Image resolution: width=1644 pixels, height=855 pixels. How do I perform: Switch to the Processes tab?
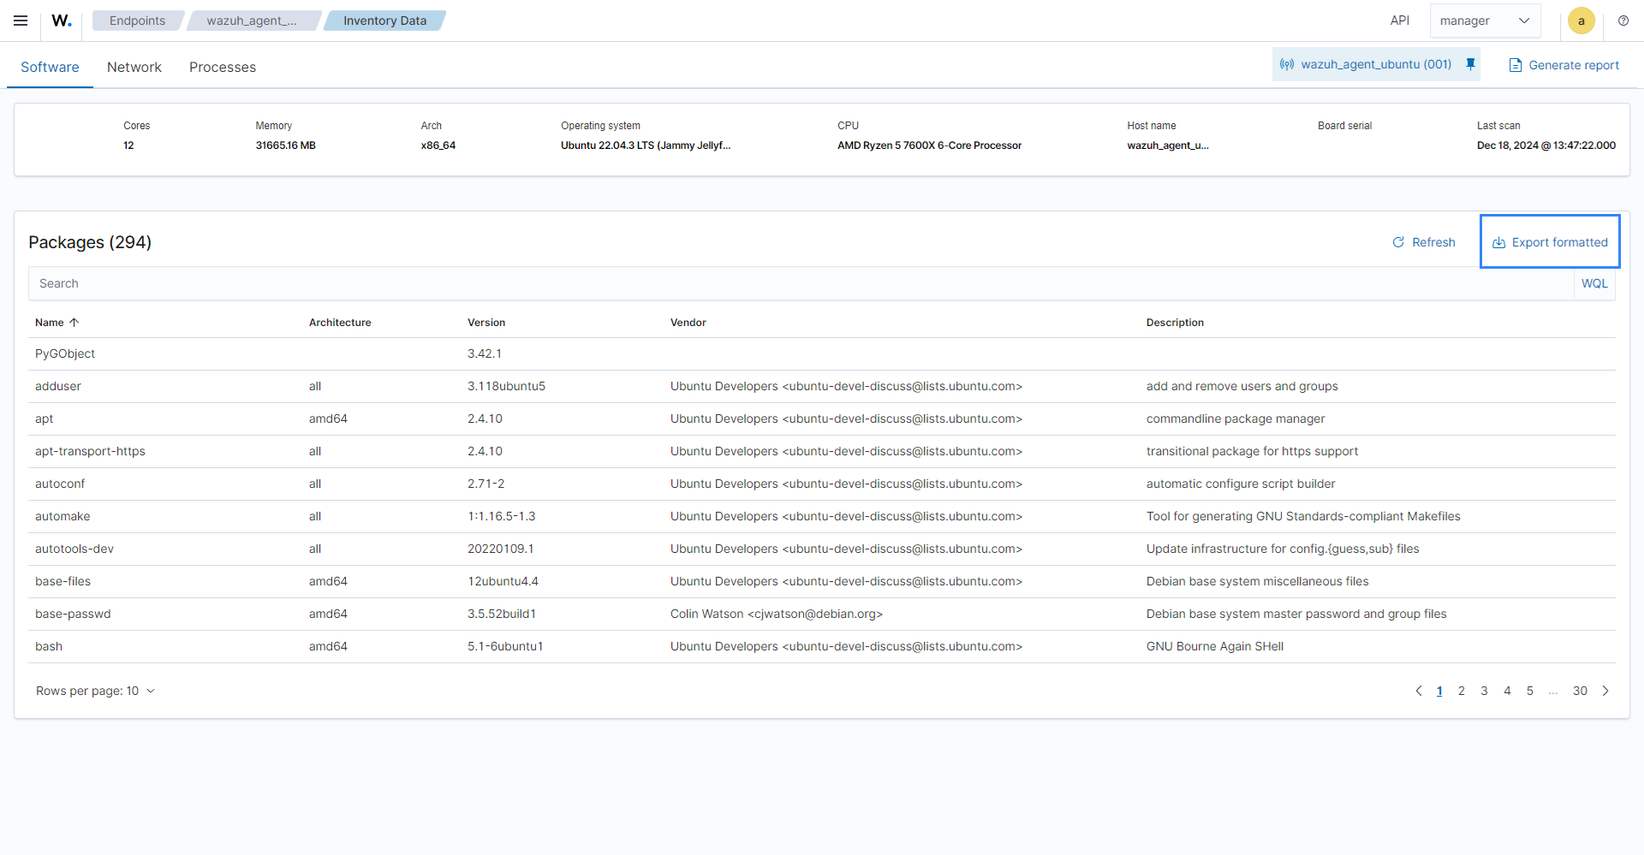tap(223, 67)
